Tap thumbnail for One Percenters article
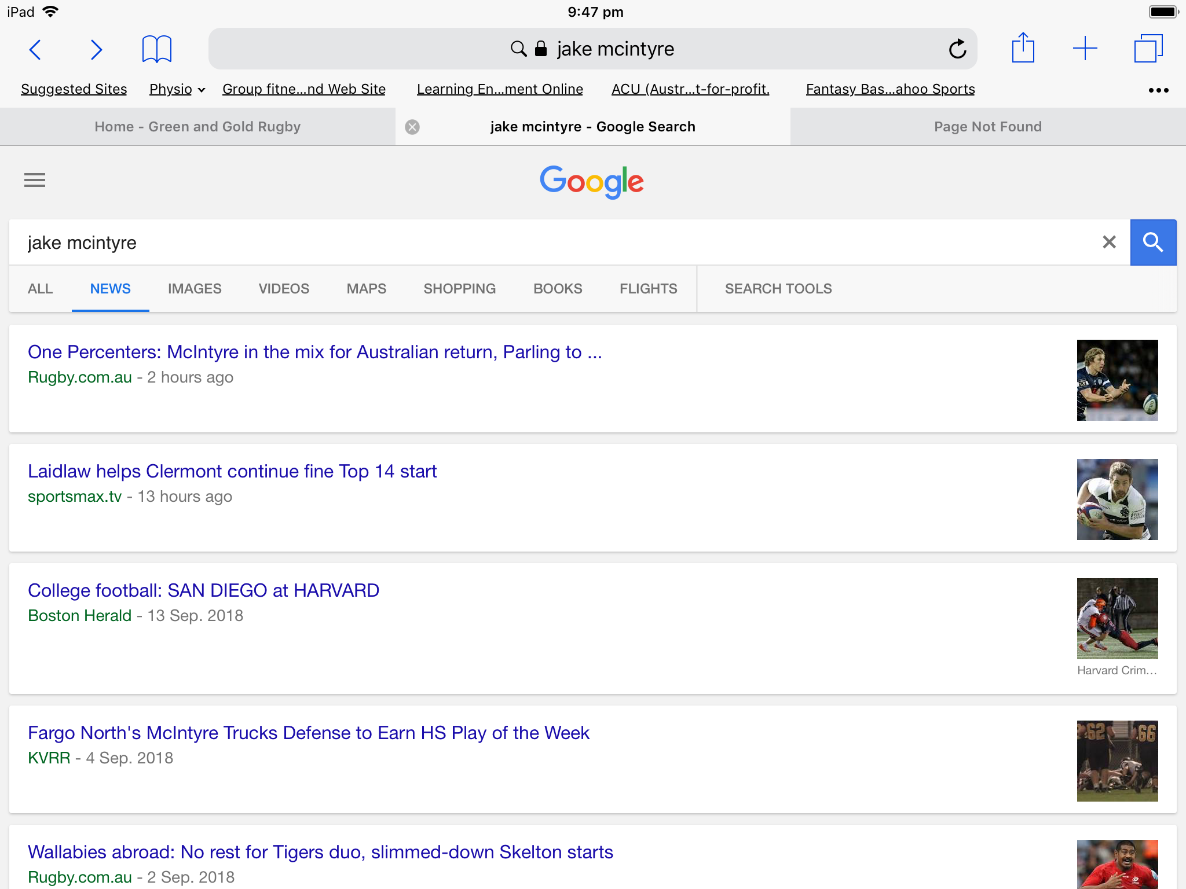1186x889 pixels. [1117, 380]
